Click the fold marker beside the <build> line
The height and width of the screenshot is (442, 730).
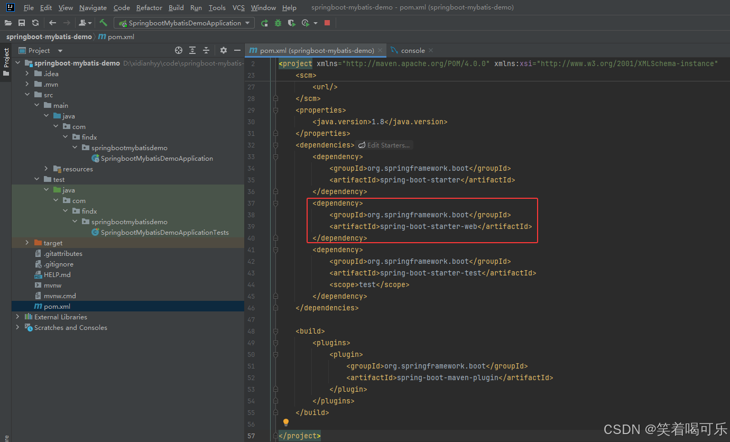click(x=275, y=331)
